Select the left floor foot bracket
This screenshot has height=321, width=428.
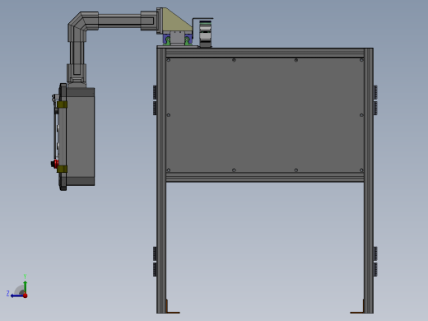pos(173,307)
